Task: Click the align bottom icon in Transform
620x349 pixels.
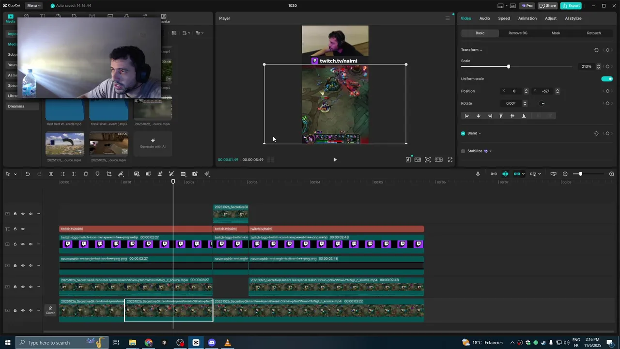Action: point(524,116)
